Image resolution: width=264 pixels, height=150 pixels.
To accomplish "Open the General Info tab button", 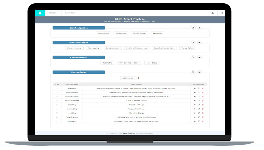I will point(103,33).
